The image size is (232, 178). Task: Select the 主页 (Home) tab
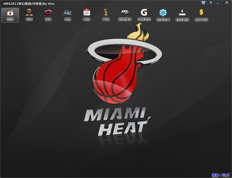[x=10, y=14]
